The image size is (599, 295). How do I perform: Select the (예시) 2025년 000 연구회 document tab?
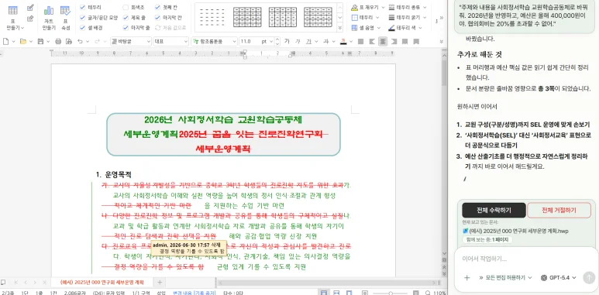[x=102, y=283]
